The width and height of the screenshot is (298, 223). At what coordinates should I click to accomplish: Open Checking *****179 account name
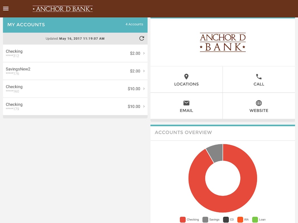click(x=14, y=104)
